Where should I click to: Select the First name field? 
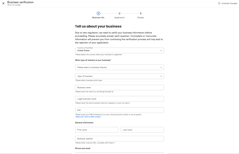97,130
